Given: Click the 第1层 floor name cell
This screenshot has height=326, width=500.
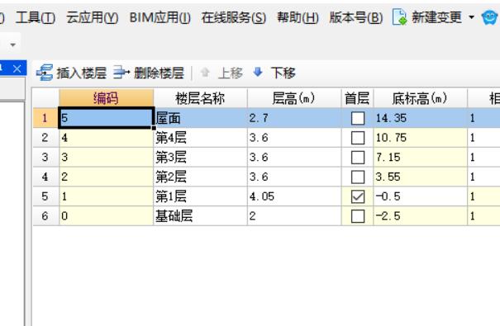Looking at the screenshot, I should (x=200, y=196).
